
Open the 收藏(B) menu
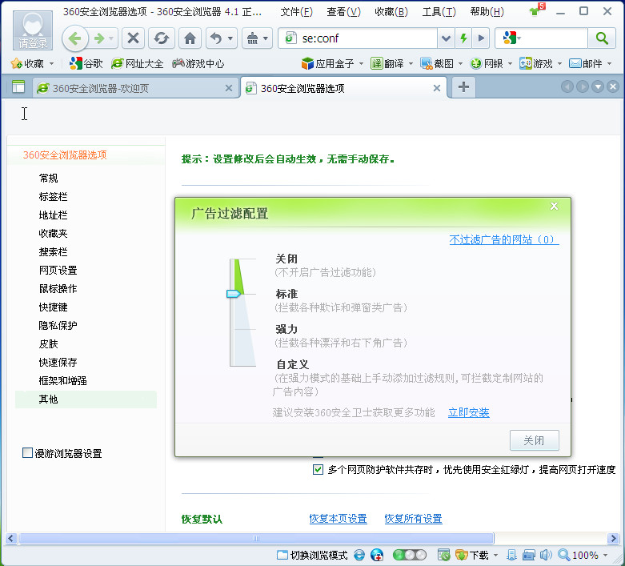[391, 12]
